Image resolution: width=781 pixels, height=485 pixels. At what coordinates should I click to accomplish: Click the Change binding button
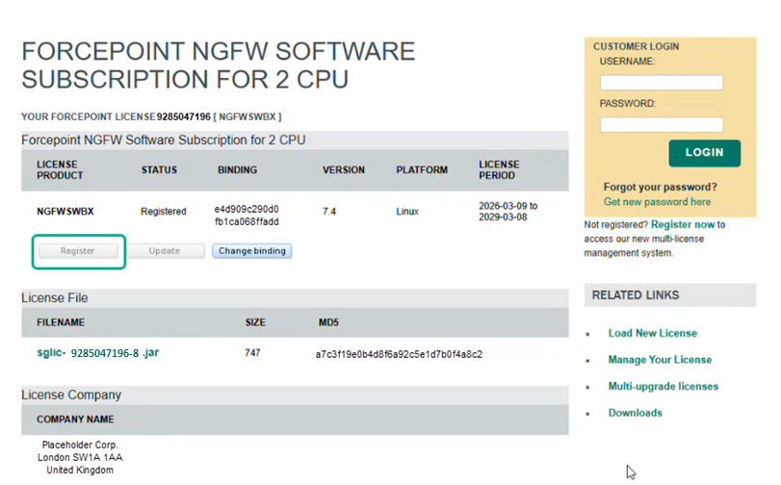(252, 251)
